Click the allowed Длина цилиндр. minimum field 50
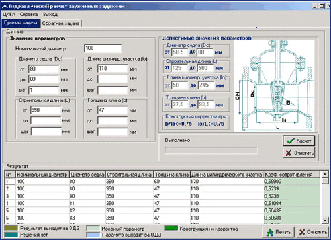 pos(179,85)
